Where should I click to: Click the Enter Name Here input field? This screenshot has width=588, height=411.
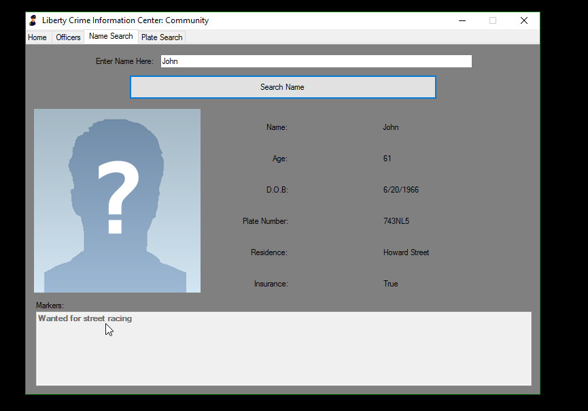tap(315, 61)
